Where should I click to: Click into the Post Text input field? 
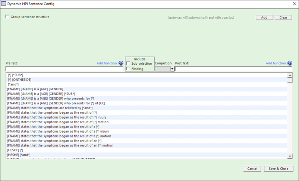click(x=234, y=69)
